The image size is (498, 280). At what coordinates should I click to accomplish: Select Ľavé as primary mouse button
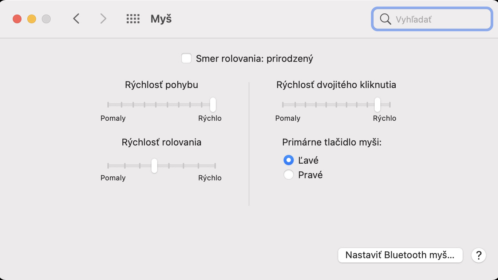point(289,160)
